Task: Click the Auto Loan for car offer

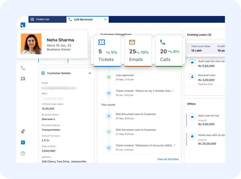Action: click(x=209, y=120)
